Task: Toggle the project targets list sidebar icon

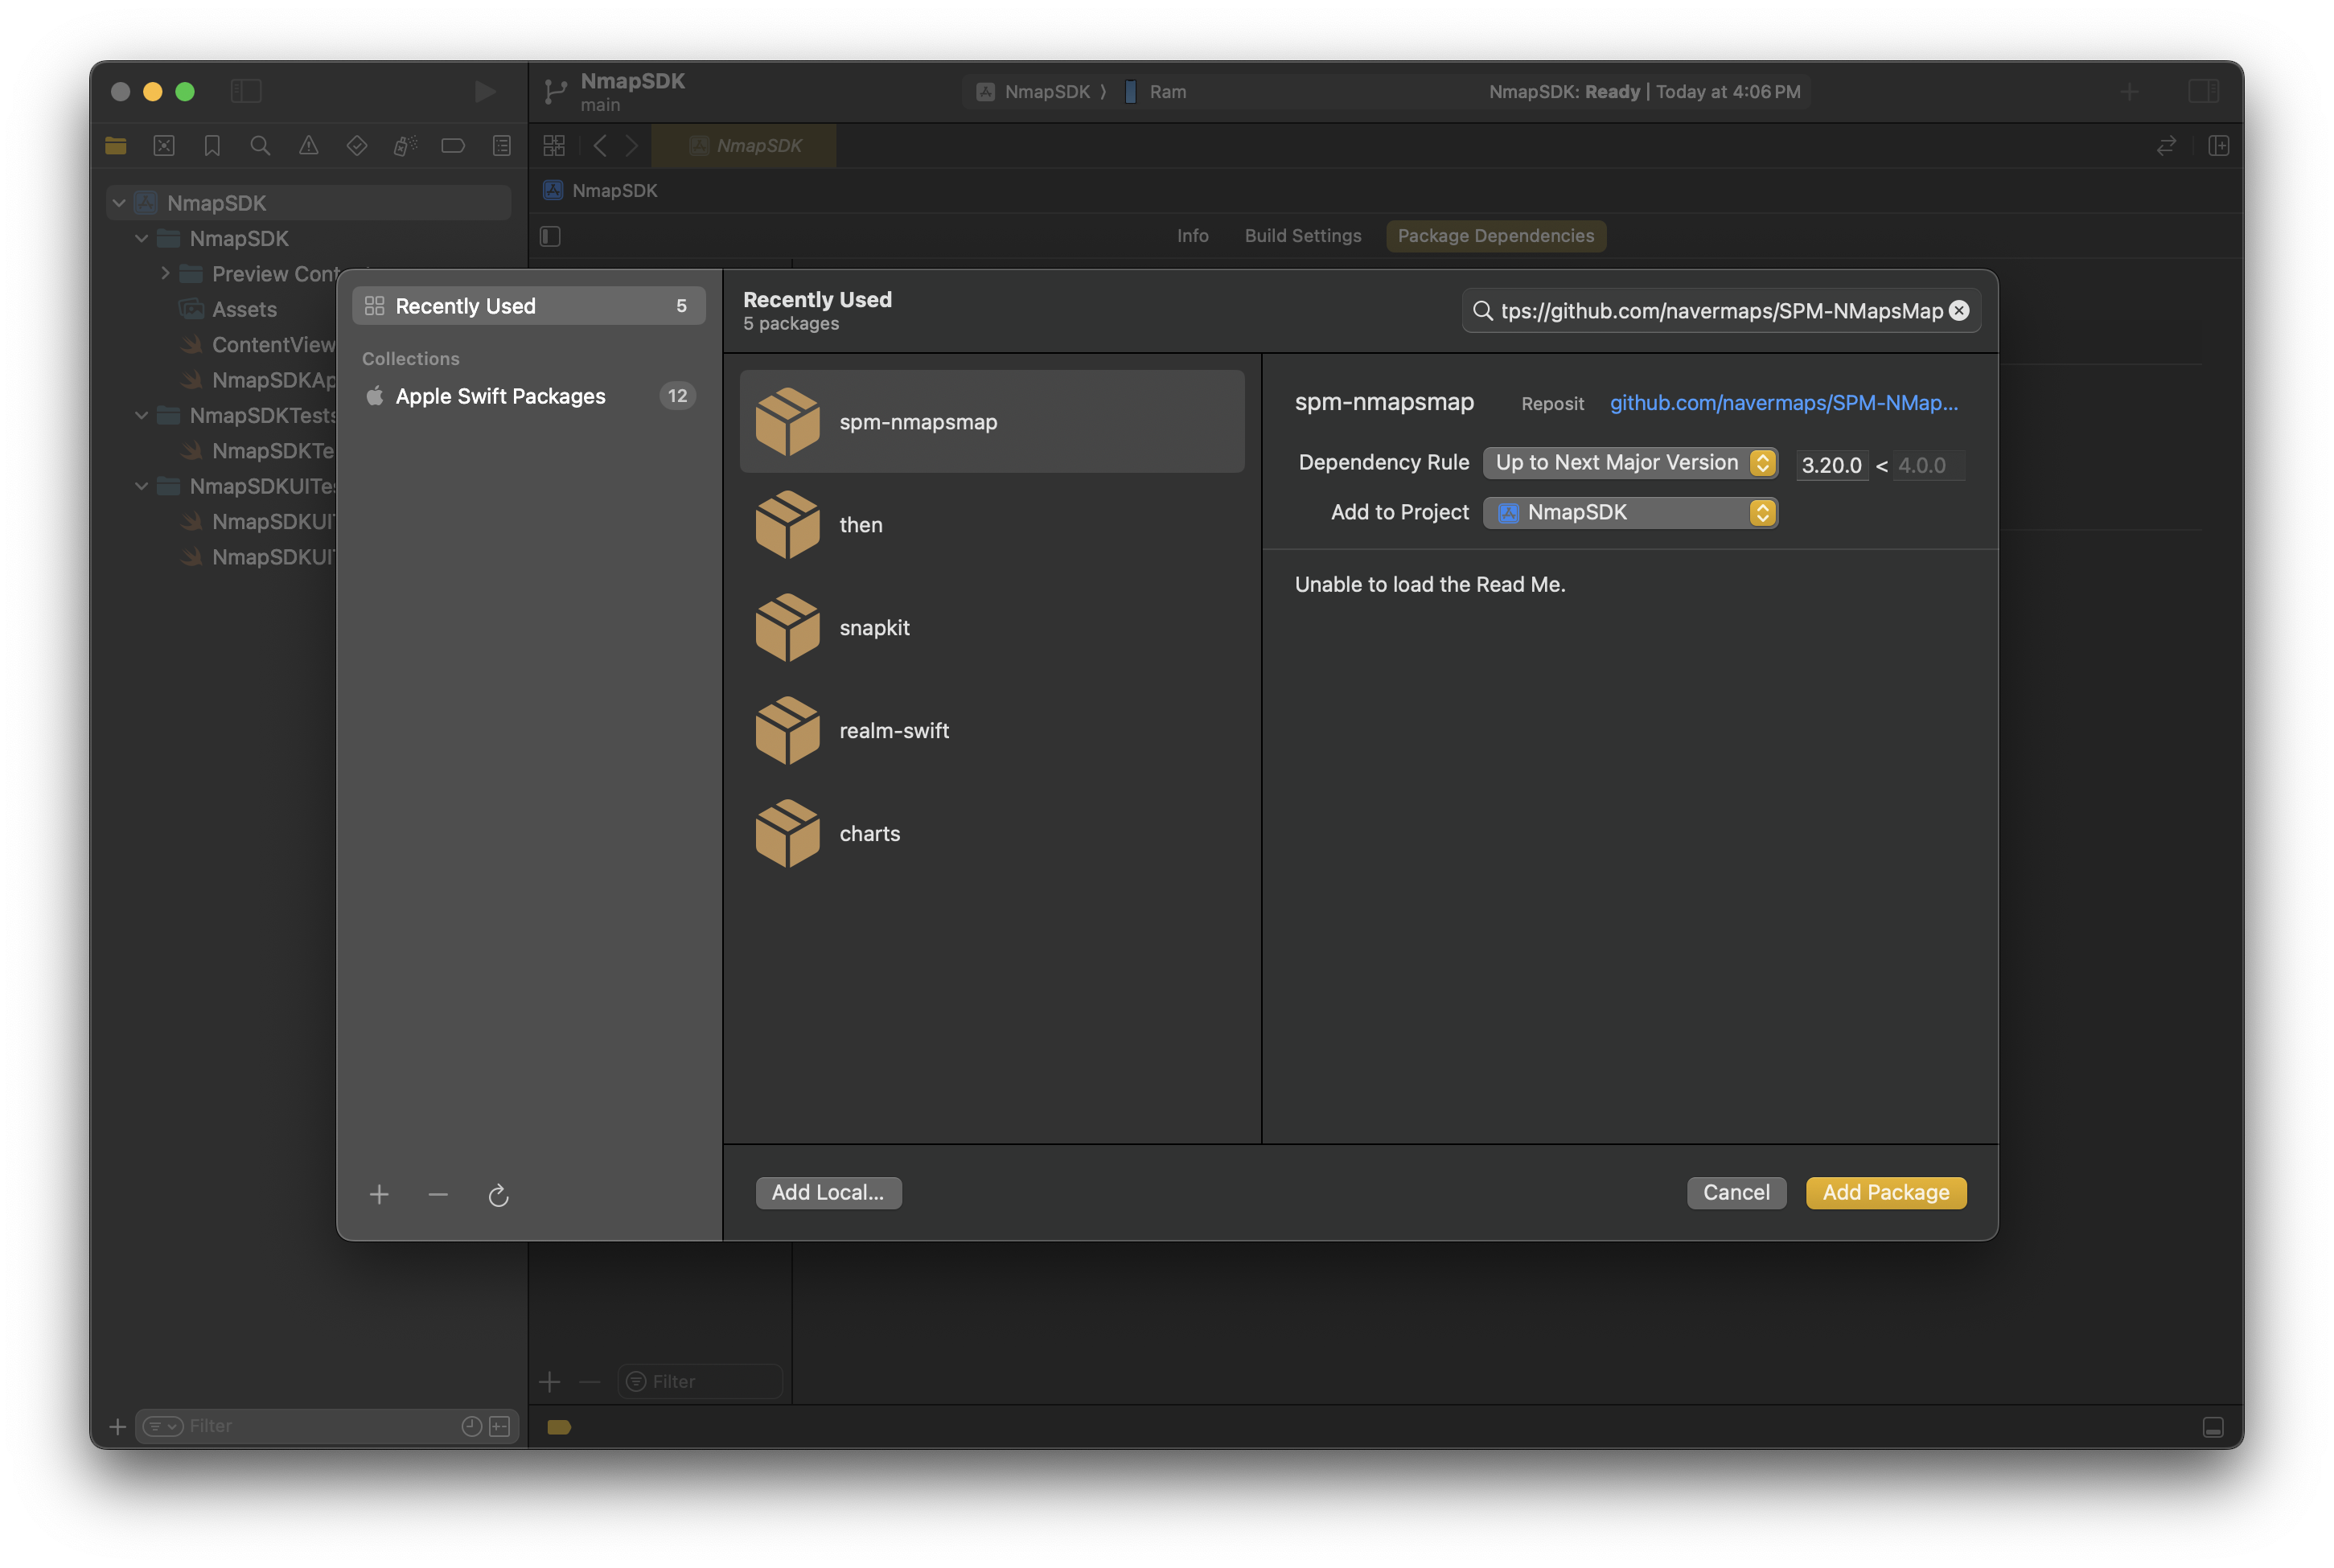Action: pyautogui.click(x=550, y=236)
